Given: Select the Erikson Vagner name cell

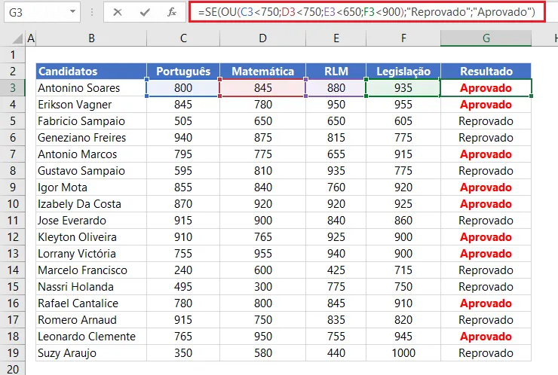Looking at the screenshot, I should click(91, 105).
